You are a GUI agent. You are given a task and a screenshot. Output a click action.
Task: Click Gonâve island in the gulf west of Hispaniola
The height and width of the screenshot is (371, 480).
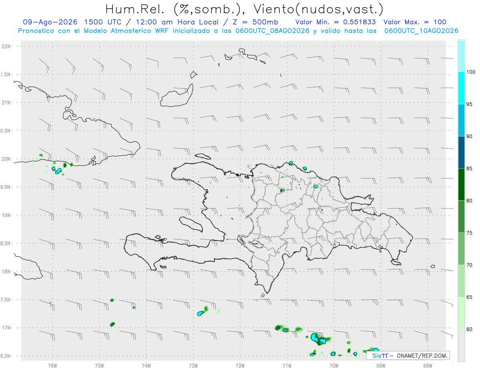pos(190,224)
